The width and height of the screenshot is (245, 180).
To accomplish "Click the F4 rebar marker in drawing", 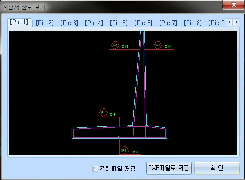I will point(124,150).
